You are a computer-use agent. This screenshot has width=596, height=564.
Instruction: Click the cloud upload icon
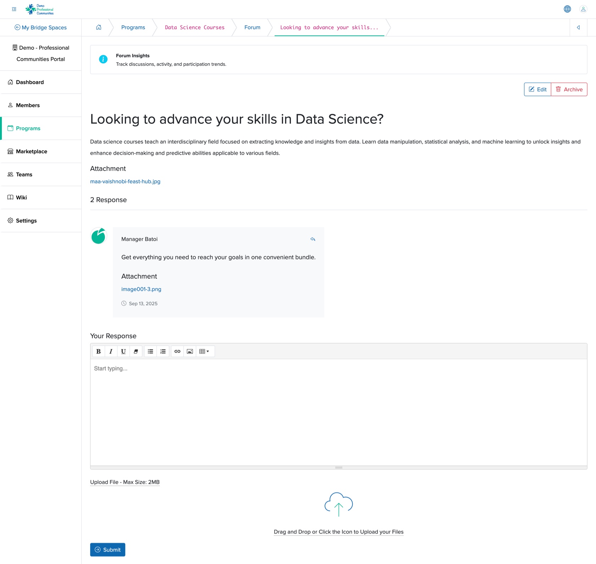339,504
